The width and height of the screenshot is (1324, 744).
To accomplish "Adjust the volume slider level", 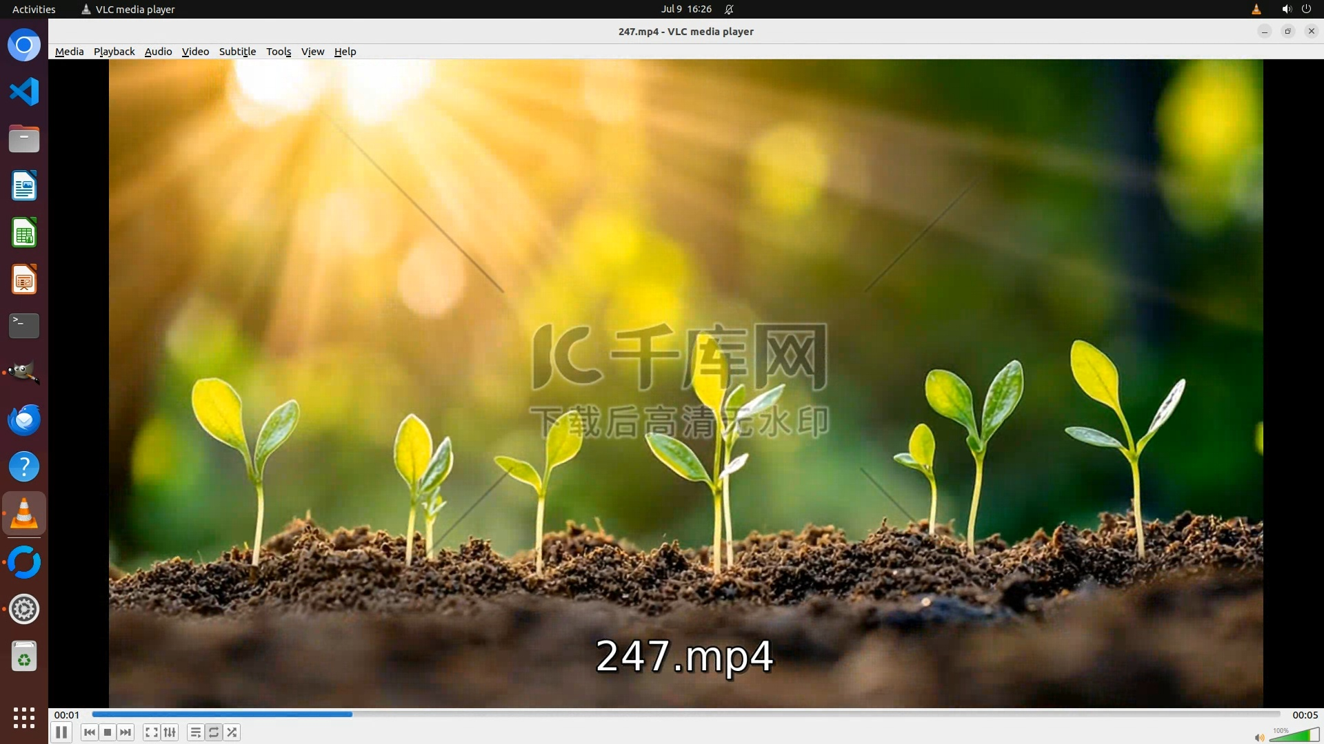I will (1294, 736).
